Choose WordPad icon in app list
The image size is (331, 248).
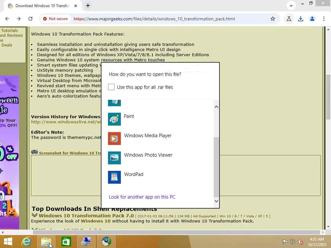tap(114, 177)
